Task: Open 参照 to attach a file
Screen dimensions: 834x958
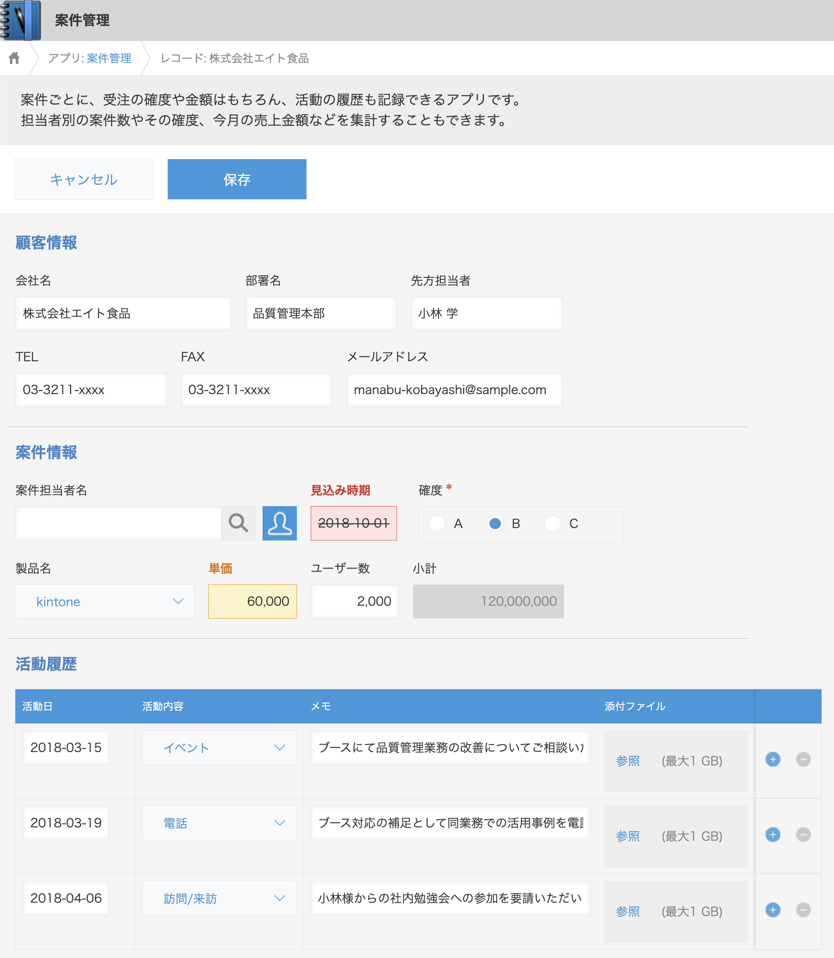Action: tap(628, 761)
